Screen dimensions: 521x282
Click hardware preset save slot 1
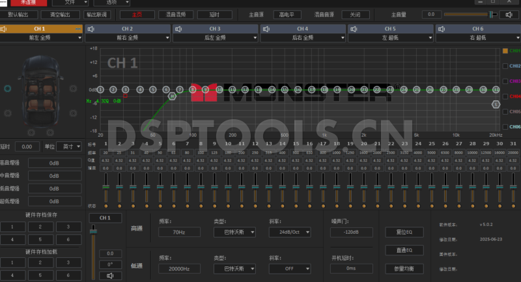(x=12, y=227)
